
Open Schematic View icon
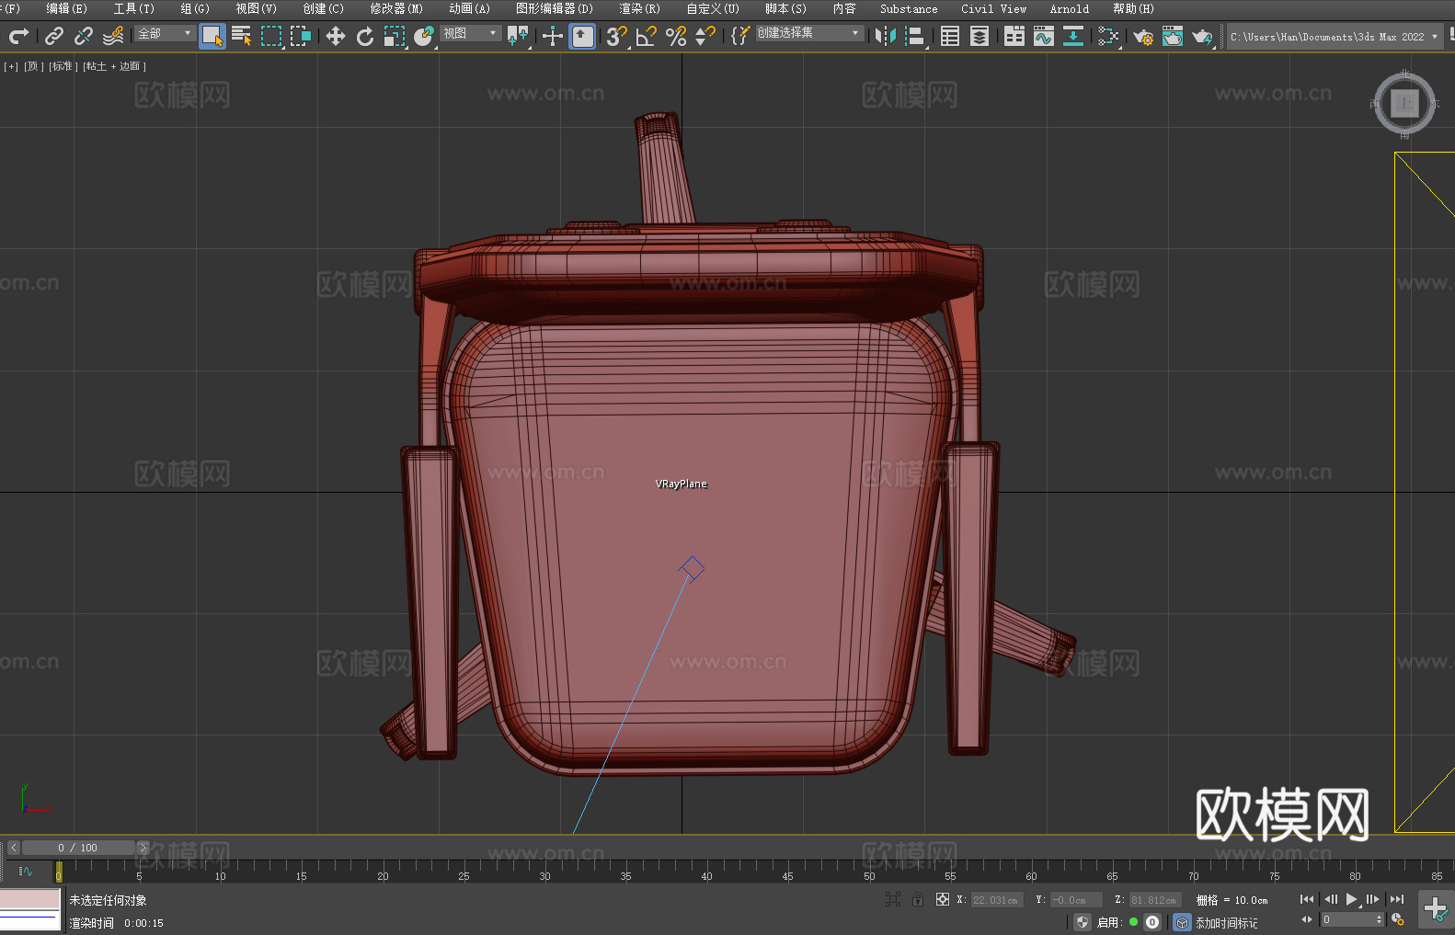pyautogui.click(x=1108, y=36)
